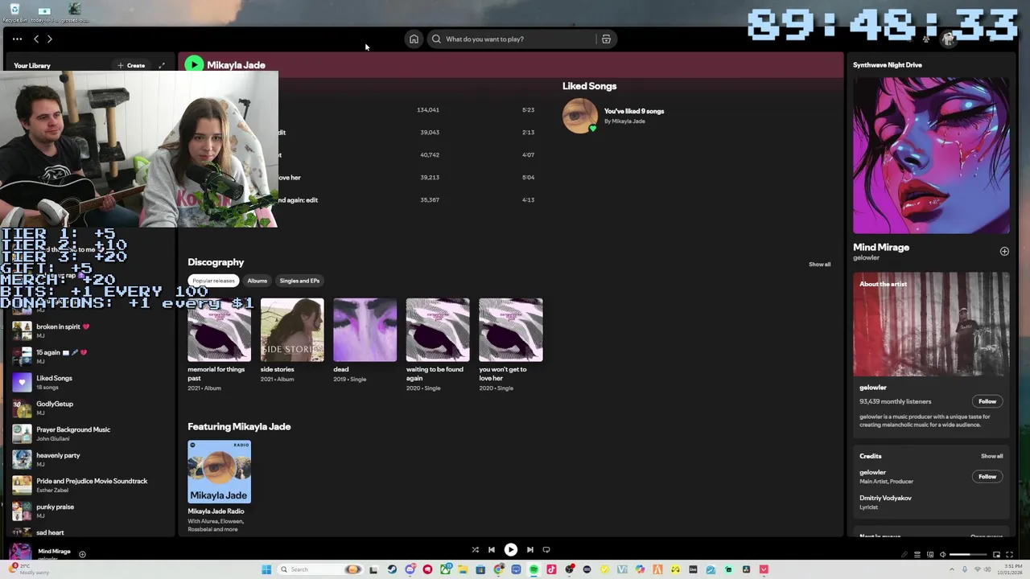Viewport: 1030px width, 579px height.
Task: Open the user profile avatar
Action: tap(949, 39)
